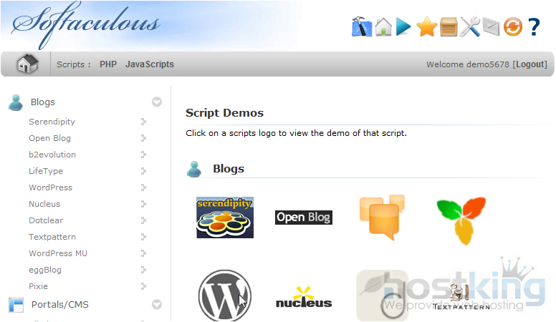Switch to PHP scripts
The image size is (556, 322).
[x=108, y=64]
